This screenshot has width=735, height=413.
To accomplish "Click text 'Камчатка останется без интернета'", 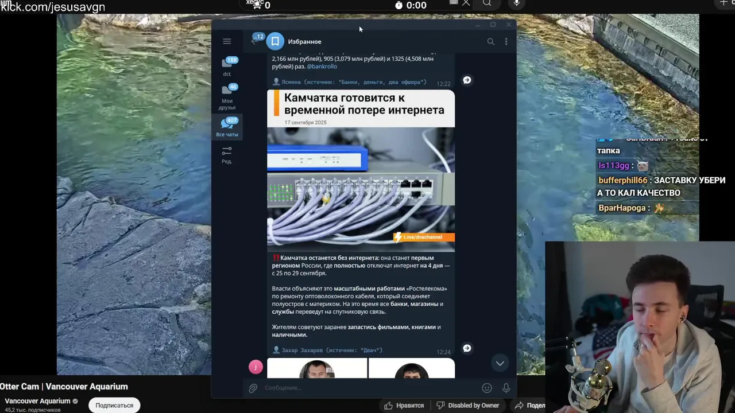I will [330, 258].
